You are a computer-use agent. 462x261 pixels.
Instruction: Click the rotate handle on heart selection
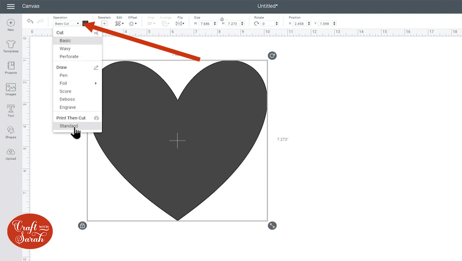click(x=272, y=56)
